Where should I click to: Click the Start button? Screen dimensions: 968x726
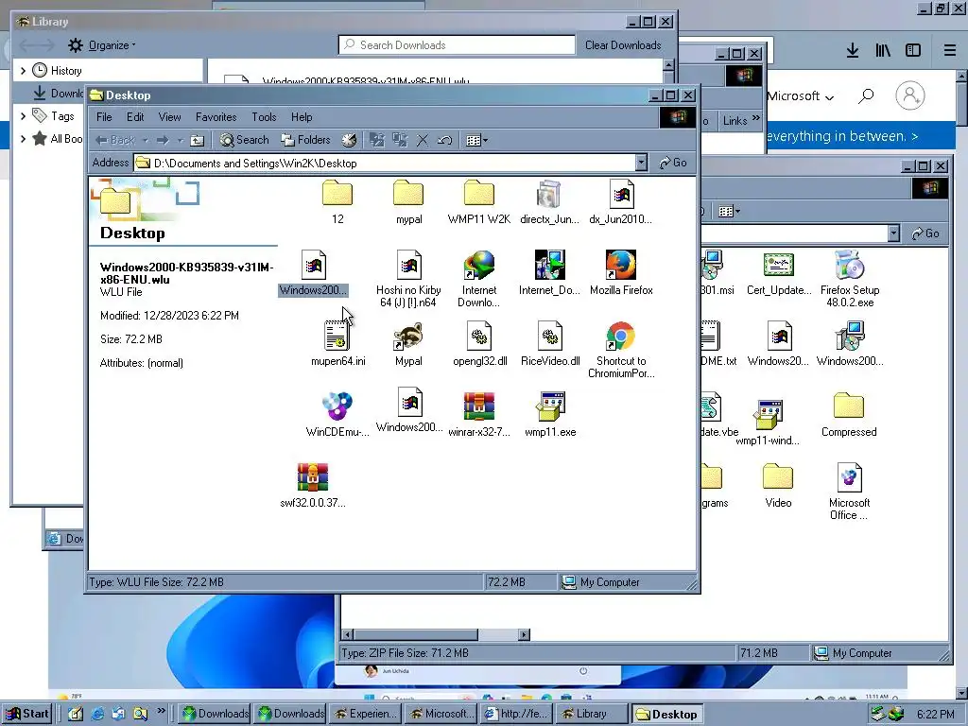(x=26, y=714)
